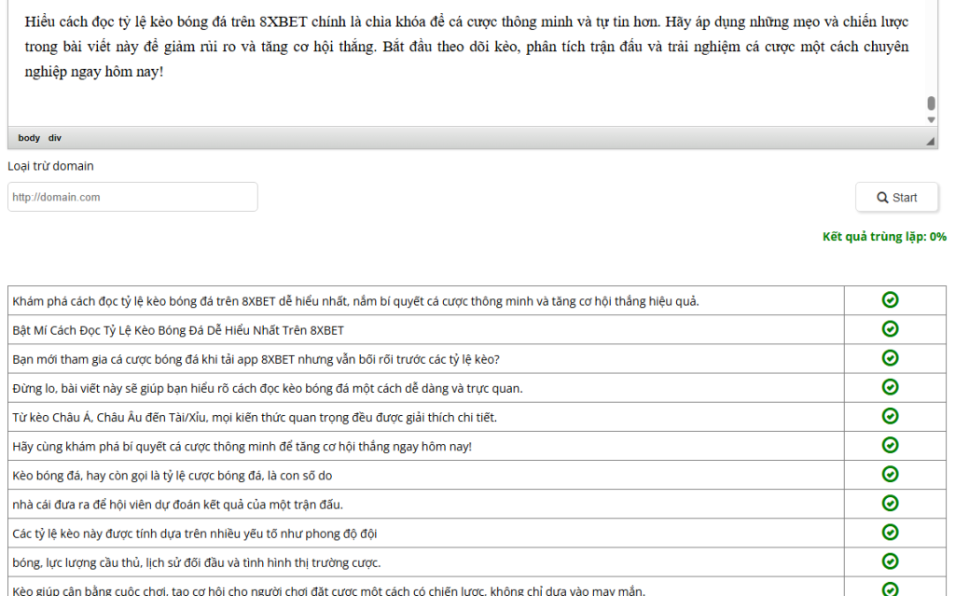Select the 'div' element in editor path bar
The image size is (955, 596).
click(55, 138)
